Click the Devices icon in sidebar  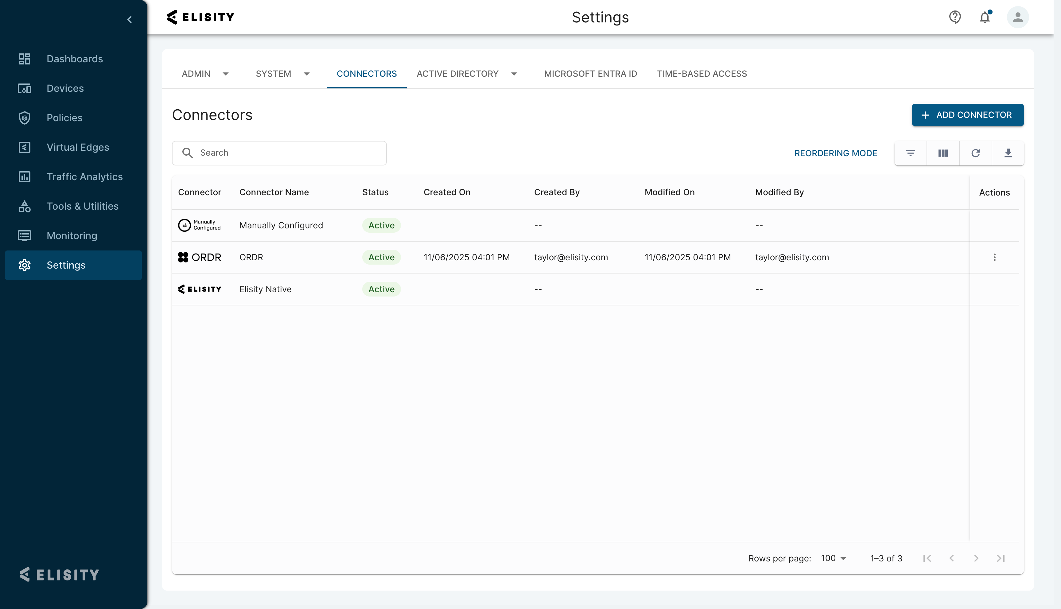coord(25,89)
